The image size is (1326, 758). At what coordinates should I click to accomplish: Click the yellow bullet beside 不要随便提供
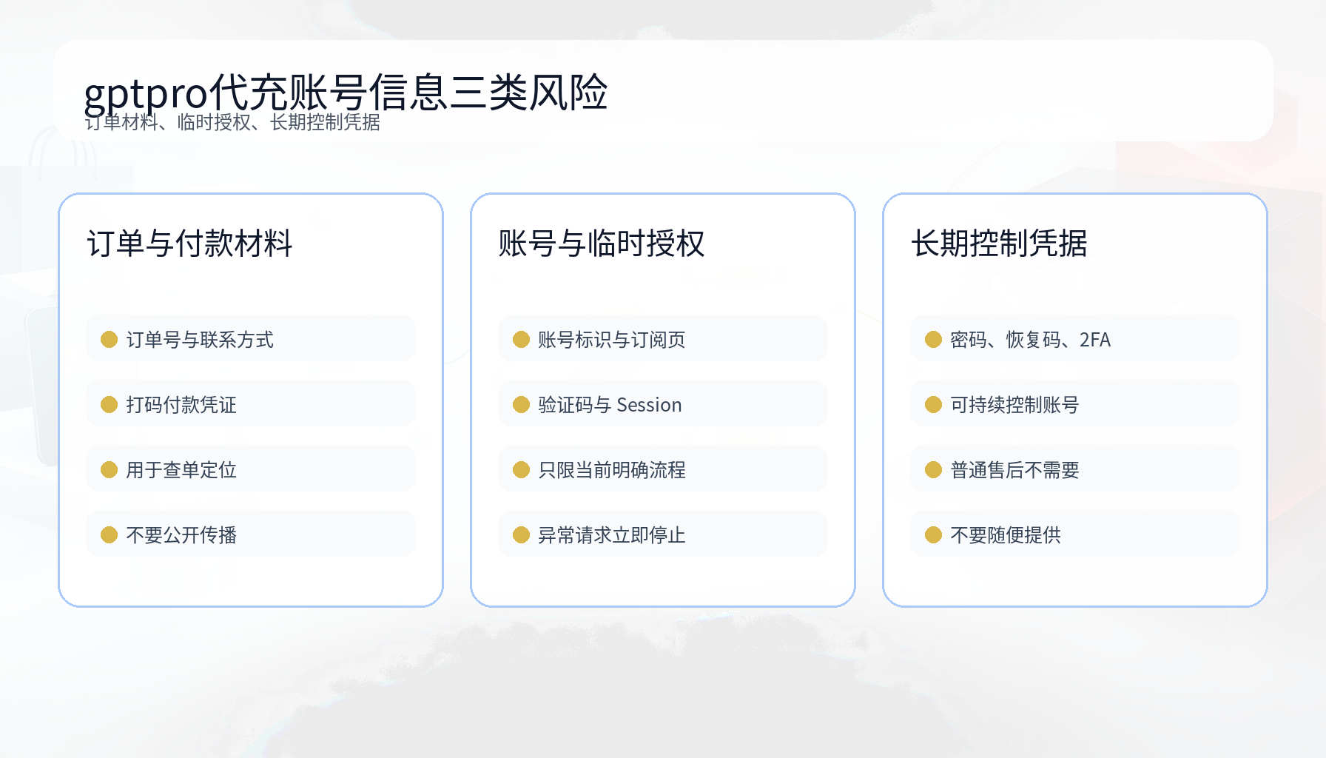(x=934, y=534)
